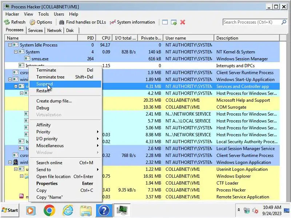
Task: Open the Priority submenu
Action: (x=65, y=132)
